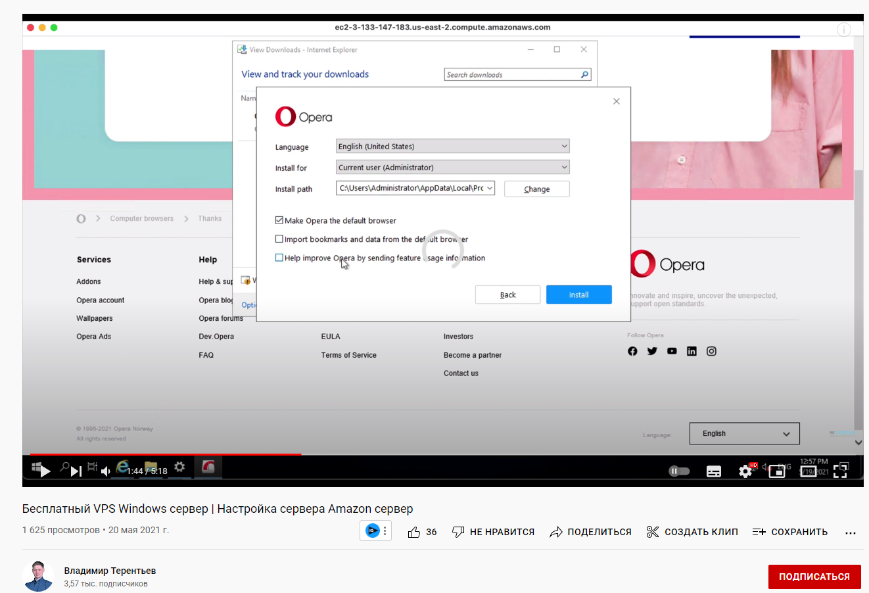Screen dimensions: 869x593
Task: Open the page footer Language dropdown
Action: (x=745, y=434)
